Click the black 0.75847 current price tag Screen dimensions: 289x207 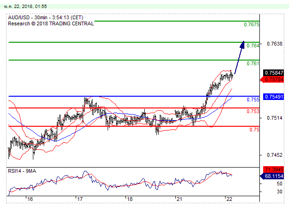273,73
